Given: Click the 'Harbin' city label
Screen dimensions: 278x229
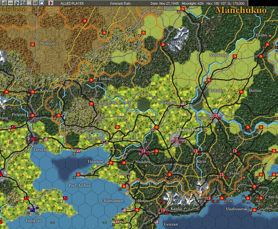Looking at the screenshot, I should tap(202, 118).
